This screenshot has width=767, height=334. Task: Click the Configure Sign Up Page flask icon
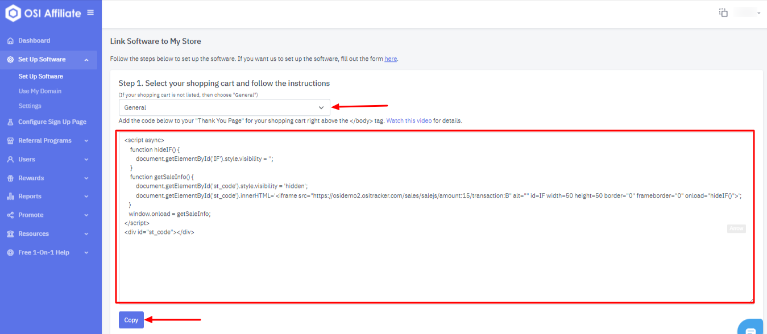coord(10,122)
